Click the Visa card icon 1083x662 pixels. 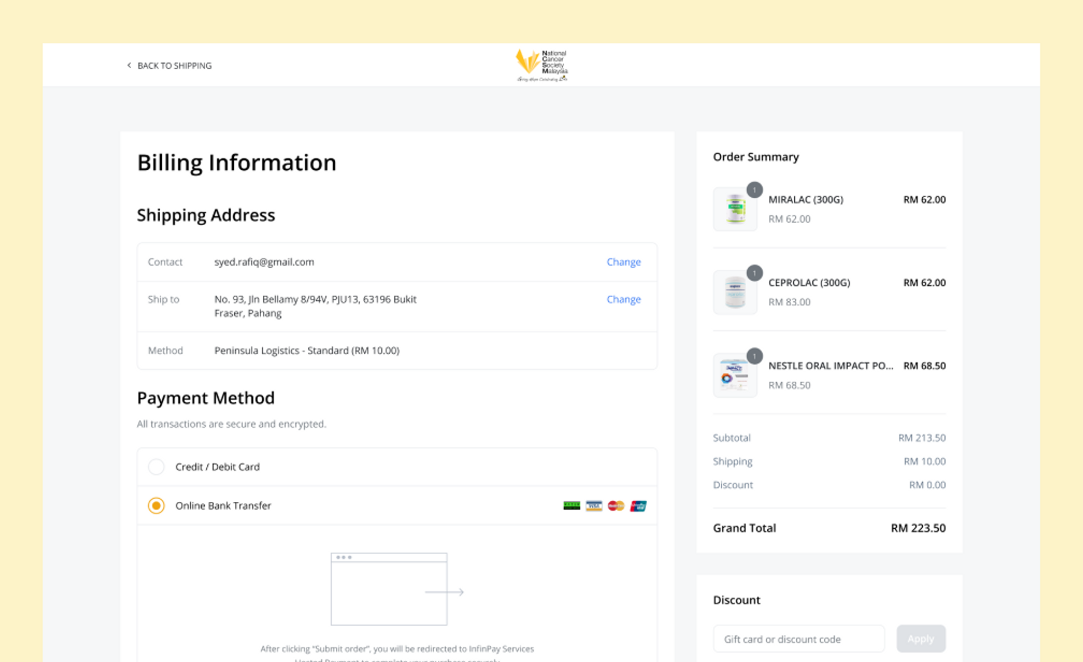[594, 506]
